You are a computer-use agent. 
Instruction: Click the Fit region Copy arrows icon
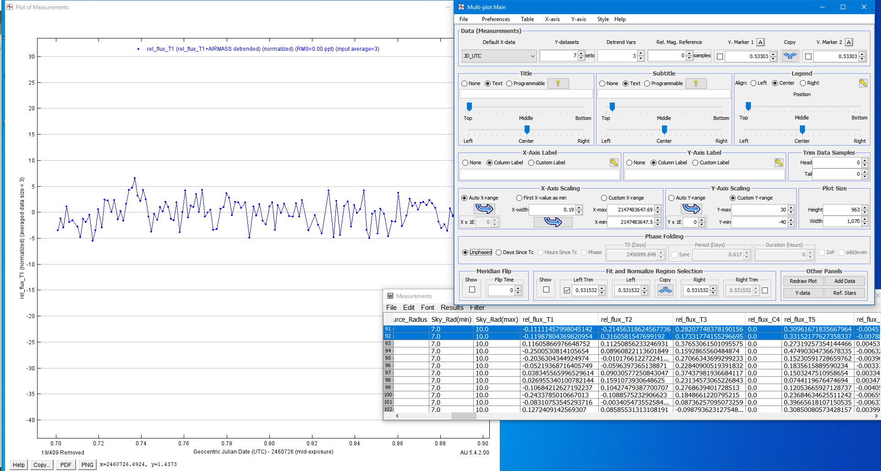click(665, 290)
